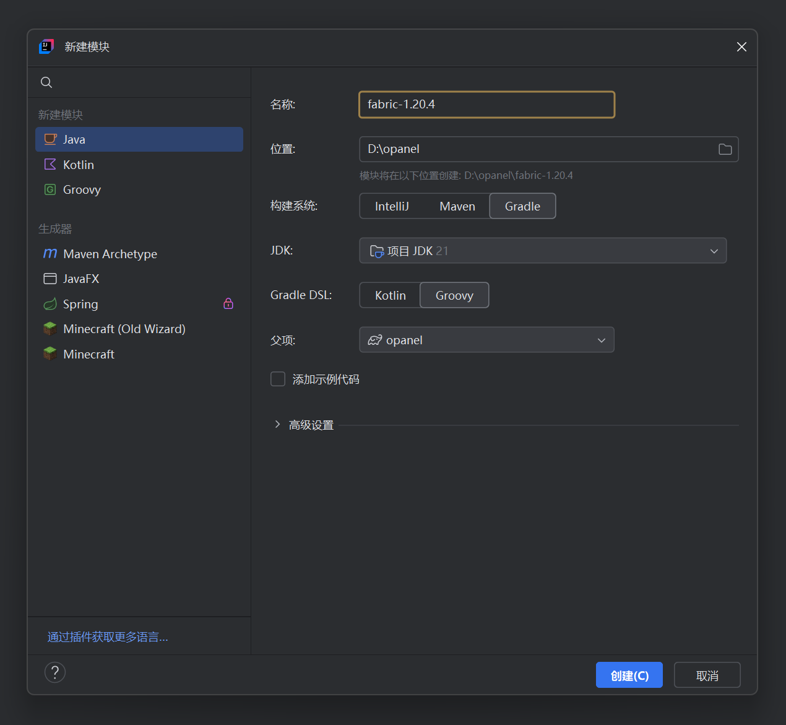Click the help question mark icon
Image resolution: width=786 pixels, height=725 pixels.
click(55, 672)
